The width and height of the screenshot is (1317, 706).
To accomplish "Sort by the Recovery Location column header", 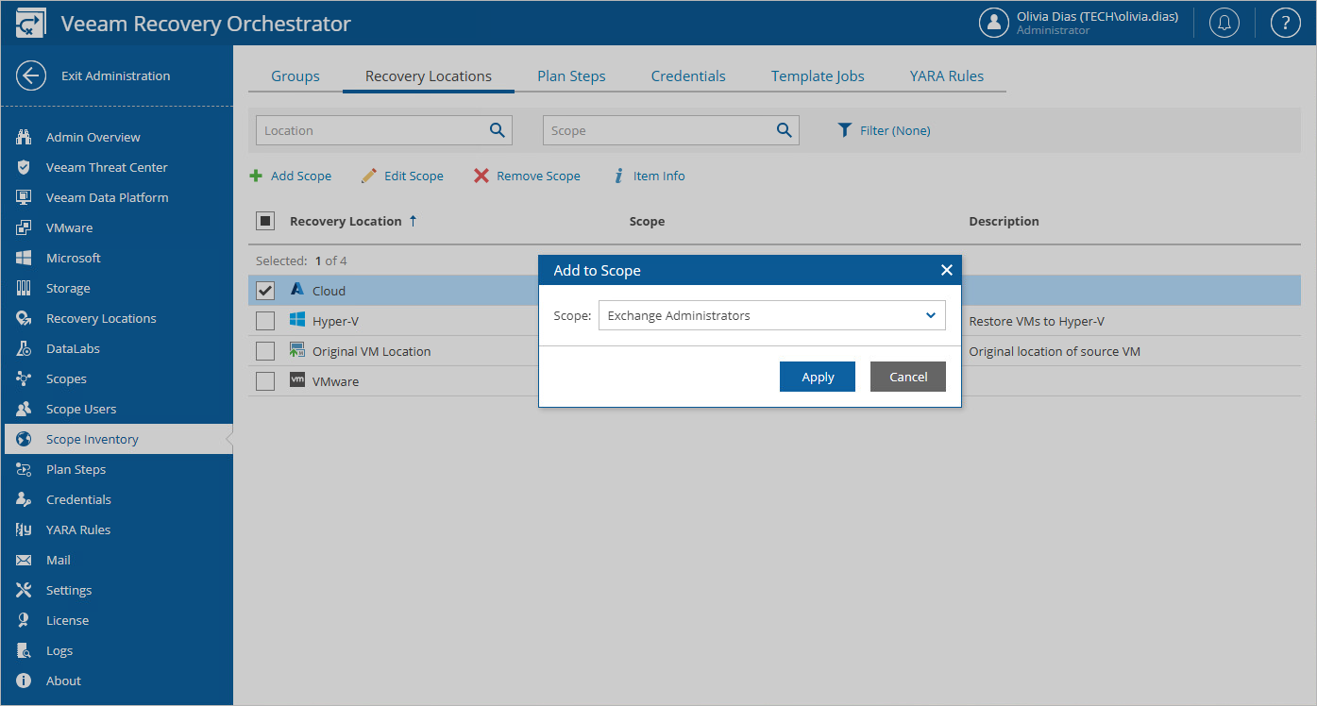I will (x=346, y=221).
